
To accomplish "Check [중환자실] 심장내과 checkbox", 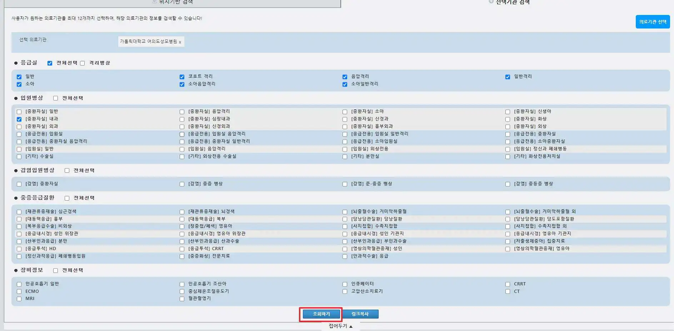I will [182, 119].
